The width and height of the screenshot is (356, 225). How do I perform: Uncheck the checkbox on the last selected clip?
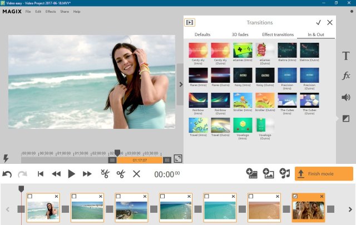click(295, 197)
